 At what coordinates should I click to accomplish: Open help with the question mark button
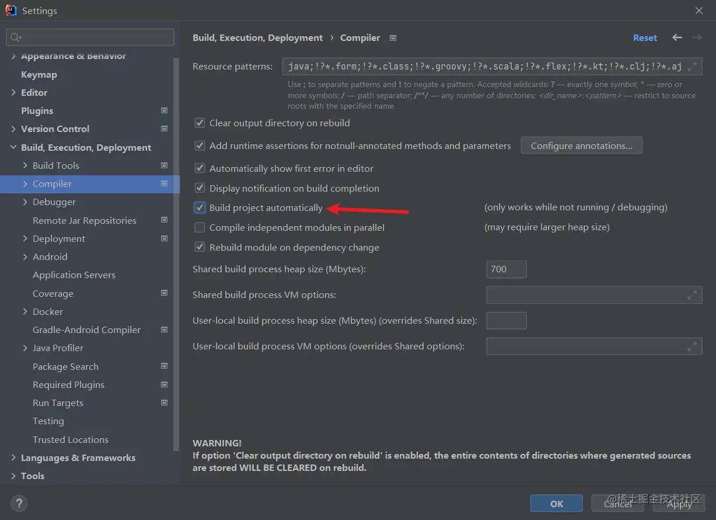[19, 503]
